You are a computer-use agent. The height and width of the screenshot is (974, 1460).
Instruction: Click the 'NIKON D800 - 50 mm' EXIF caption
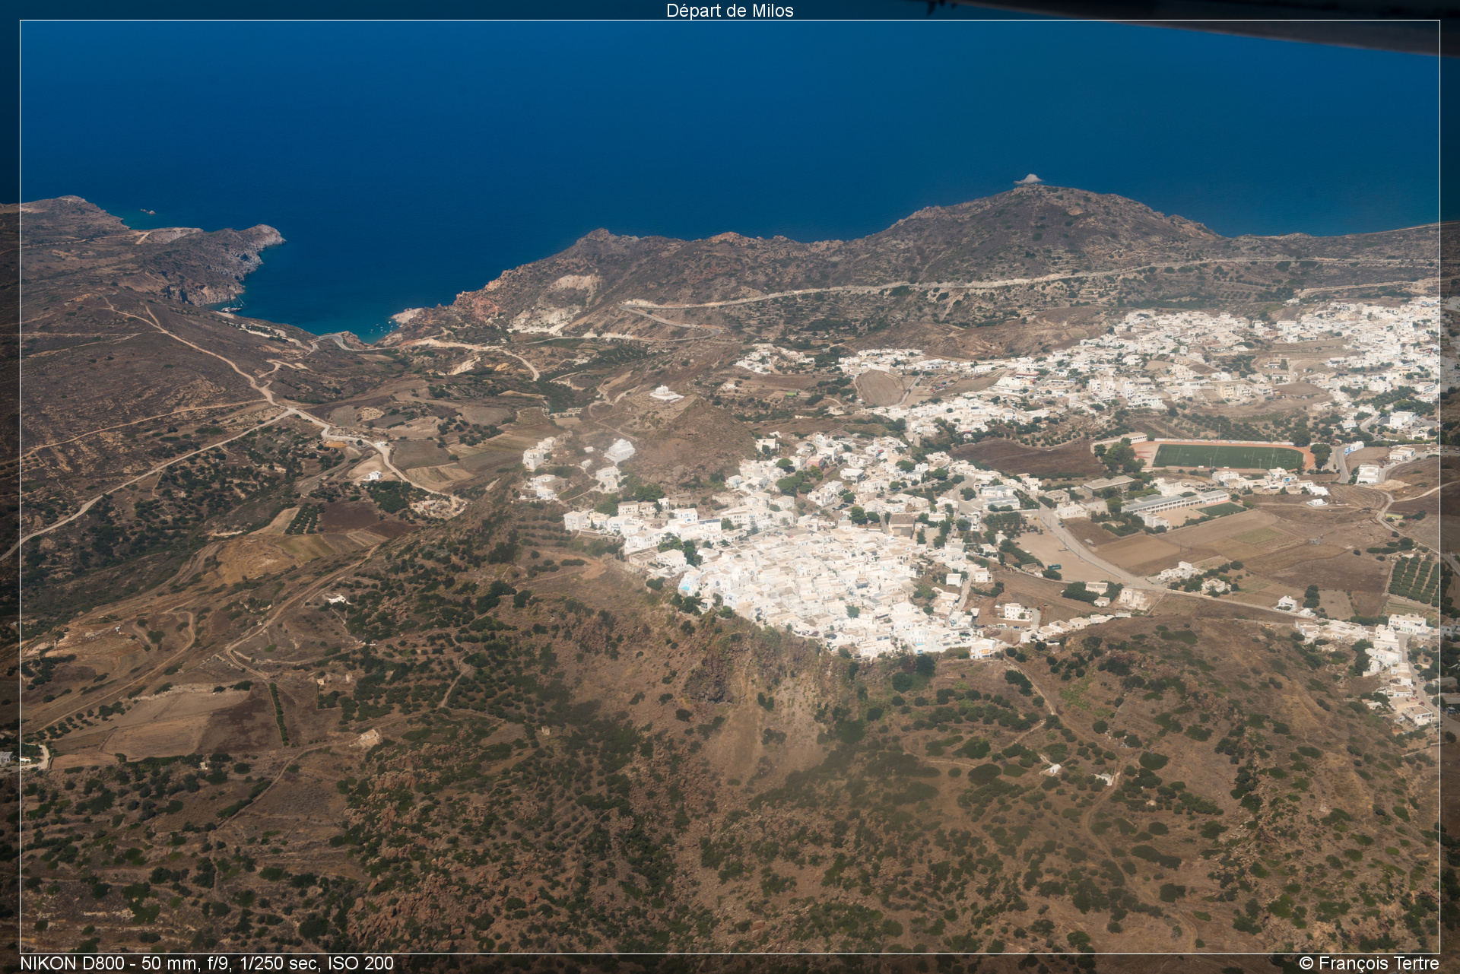(x=207, y=963)
